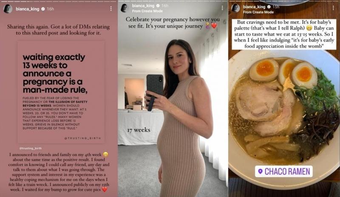Image resolution: width=340 pixels, height=197 pixels.
Task: Tap profile avatar in ramen story
Action: (235, 8)
